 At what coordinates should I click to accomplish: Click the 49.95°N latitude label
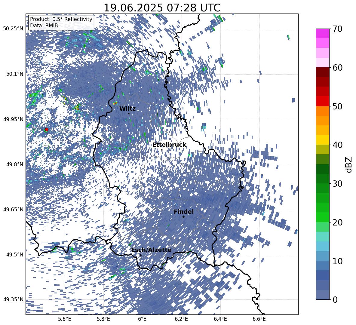13,119
